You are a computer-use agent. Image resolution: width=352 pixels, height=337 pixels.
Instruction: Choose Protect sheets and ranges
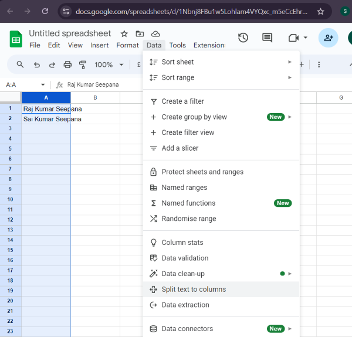221,172
